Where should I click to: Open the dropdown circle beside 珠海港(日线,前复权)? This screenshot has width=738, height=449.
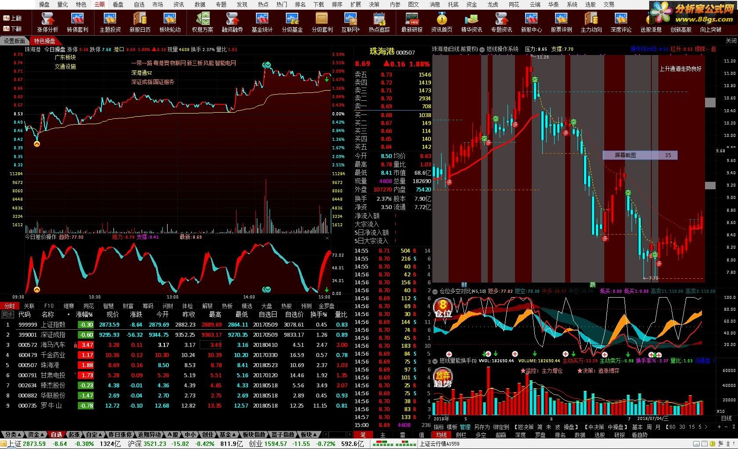click(x=482, y=49)
